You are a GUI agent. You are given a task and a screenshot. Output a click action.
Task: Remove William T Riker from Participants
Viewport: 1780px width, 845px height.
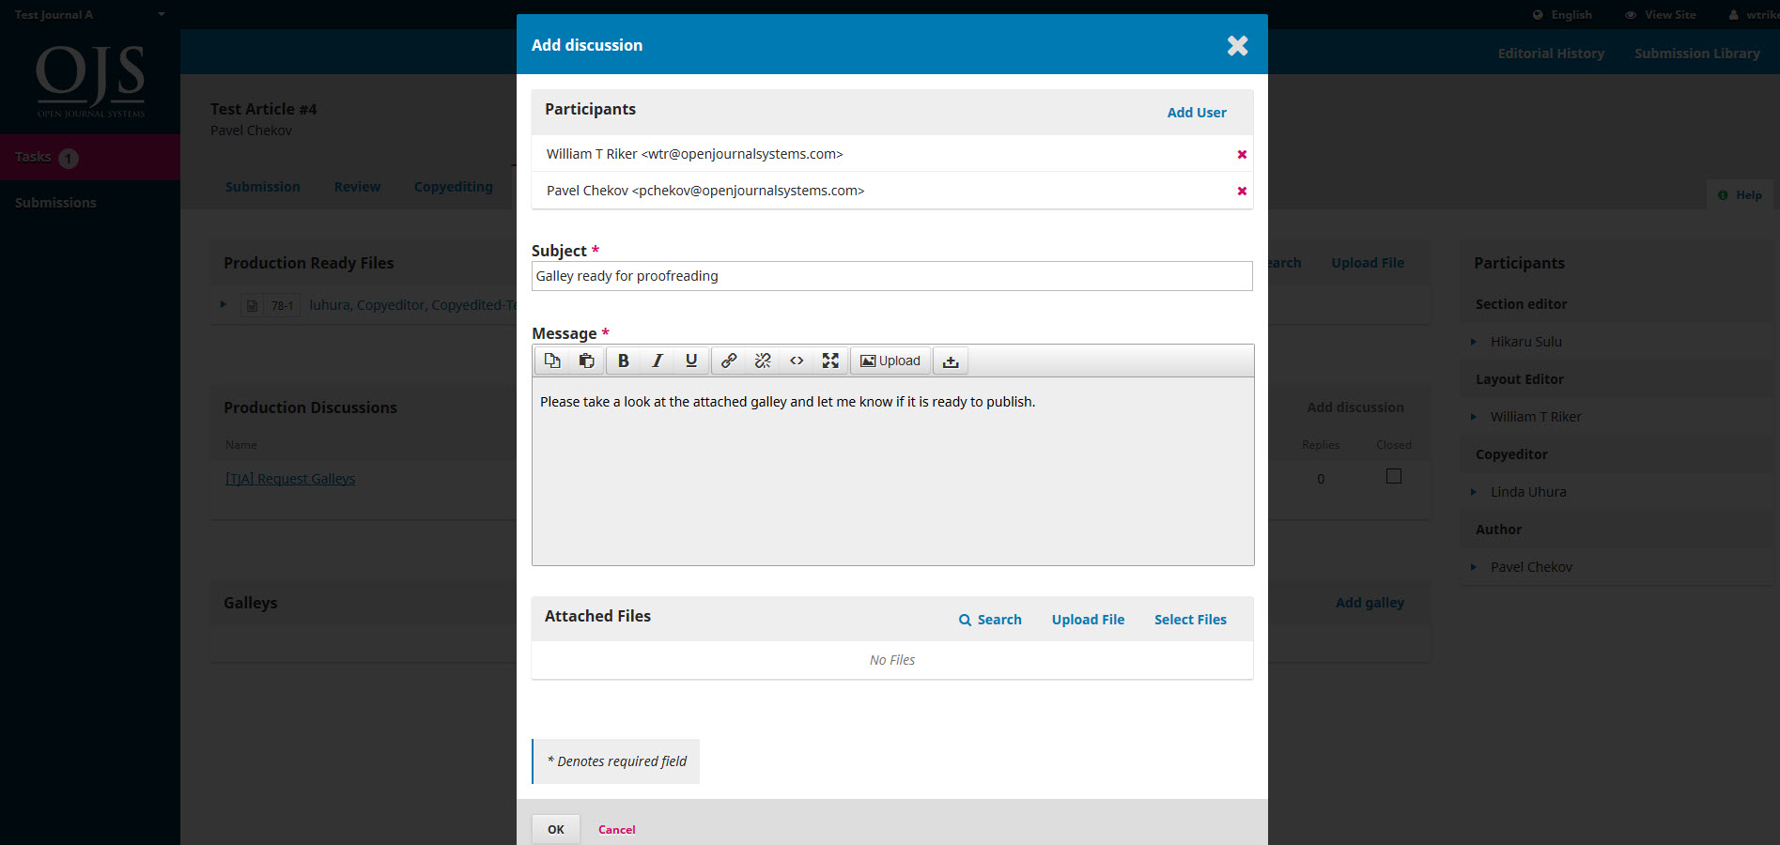(x=1242, y=154)
